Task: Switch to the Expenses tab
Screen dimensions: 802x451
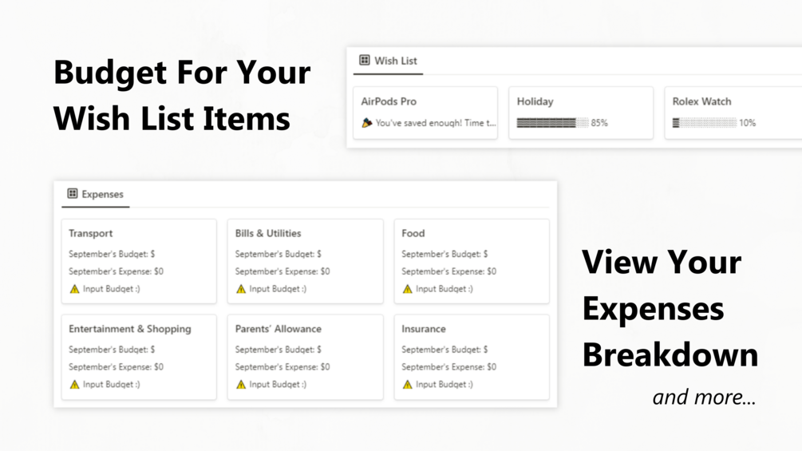Action: [96, 194]
